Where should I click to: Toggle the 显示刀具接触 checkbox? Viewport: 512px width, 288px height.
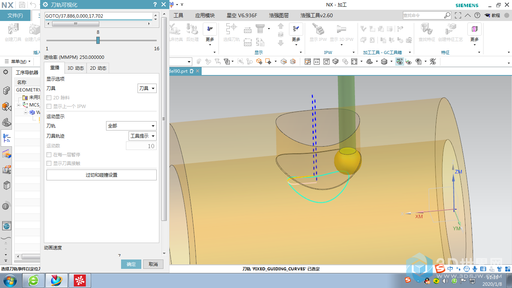(x=49, y=163)
